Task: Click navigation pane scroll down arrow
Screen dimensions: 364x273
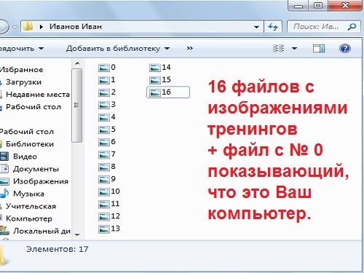Action: click(77, 234)
